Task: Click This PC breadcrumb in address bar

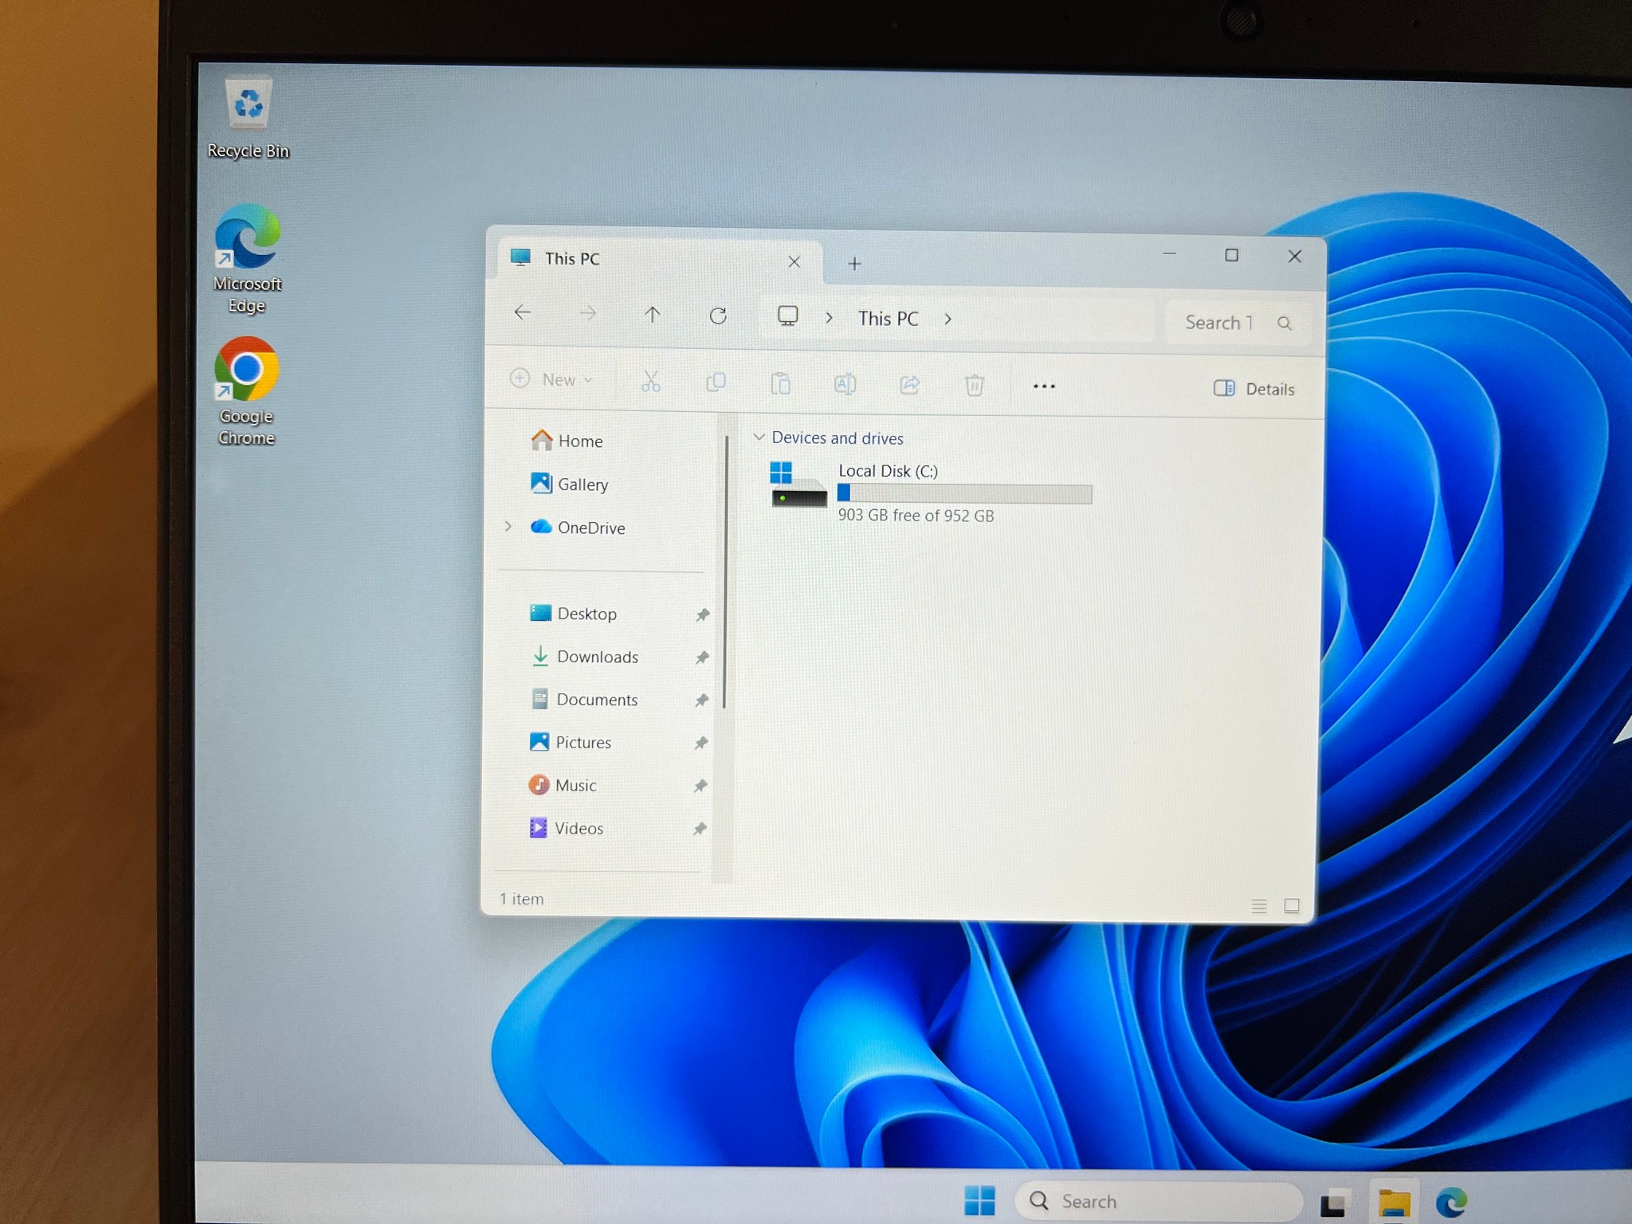Action: click(x=888, y=319)
